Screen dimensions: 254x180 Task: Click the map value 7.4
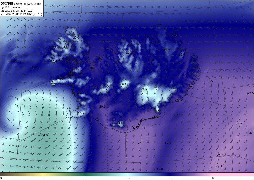point(43,135)
